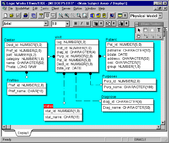This screenshot has height=143, width=169.
Task: Open the Window menu
Action: pos(90,9)
